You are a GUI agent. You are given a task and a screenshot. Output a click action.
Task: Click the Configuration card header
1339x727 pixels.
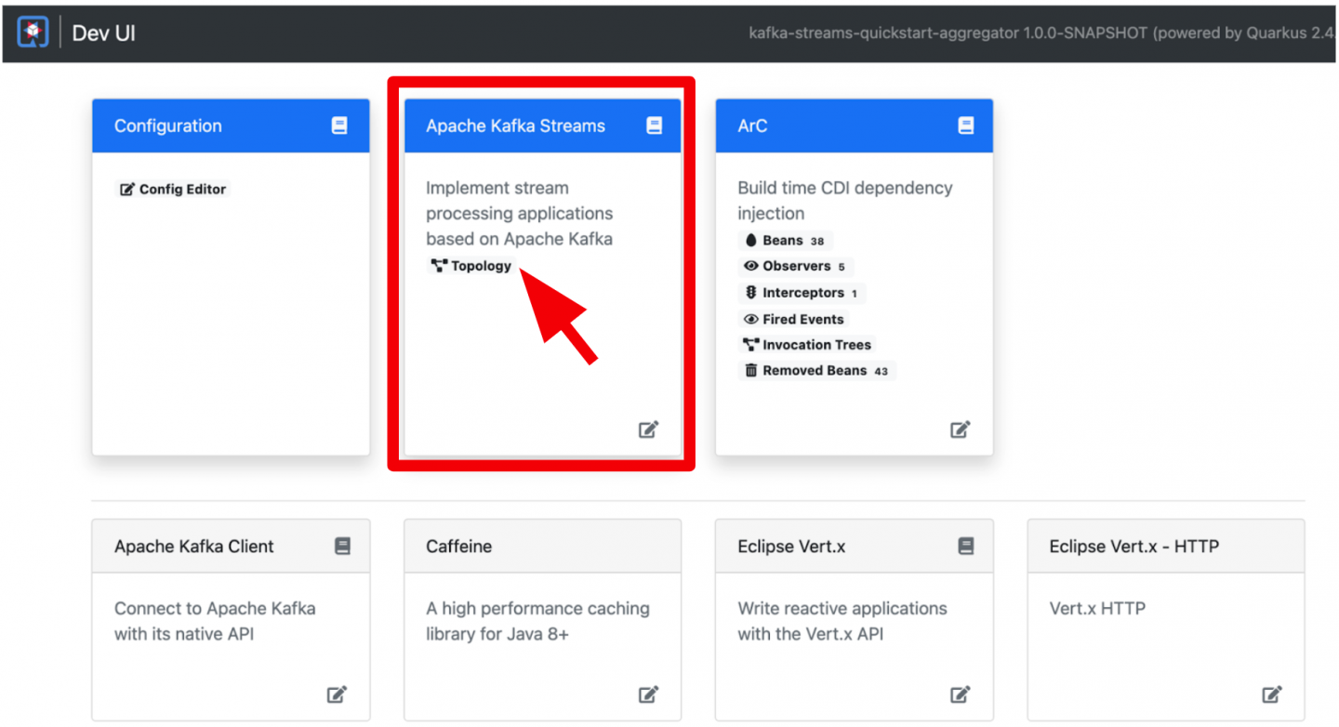[x=231, y=126]
